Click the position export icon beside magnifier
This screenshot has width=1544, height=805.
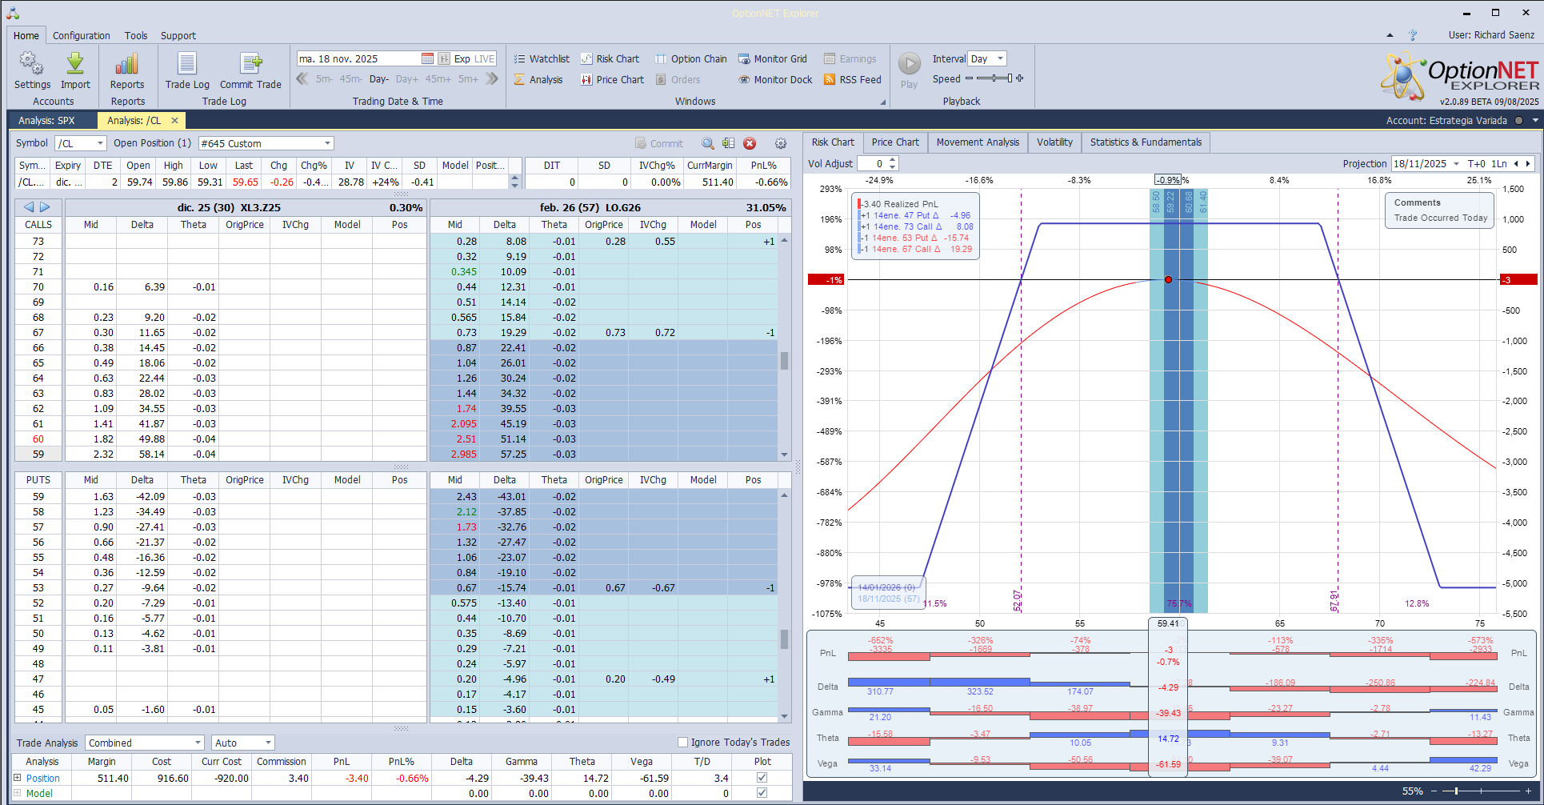728,143
